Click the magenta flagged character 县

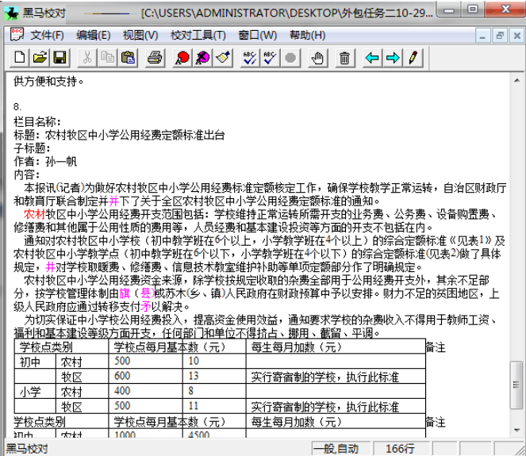(x=146, y=293)
